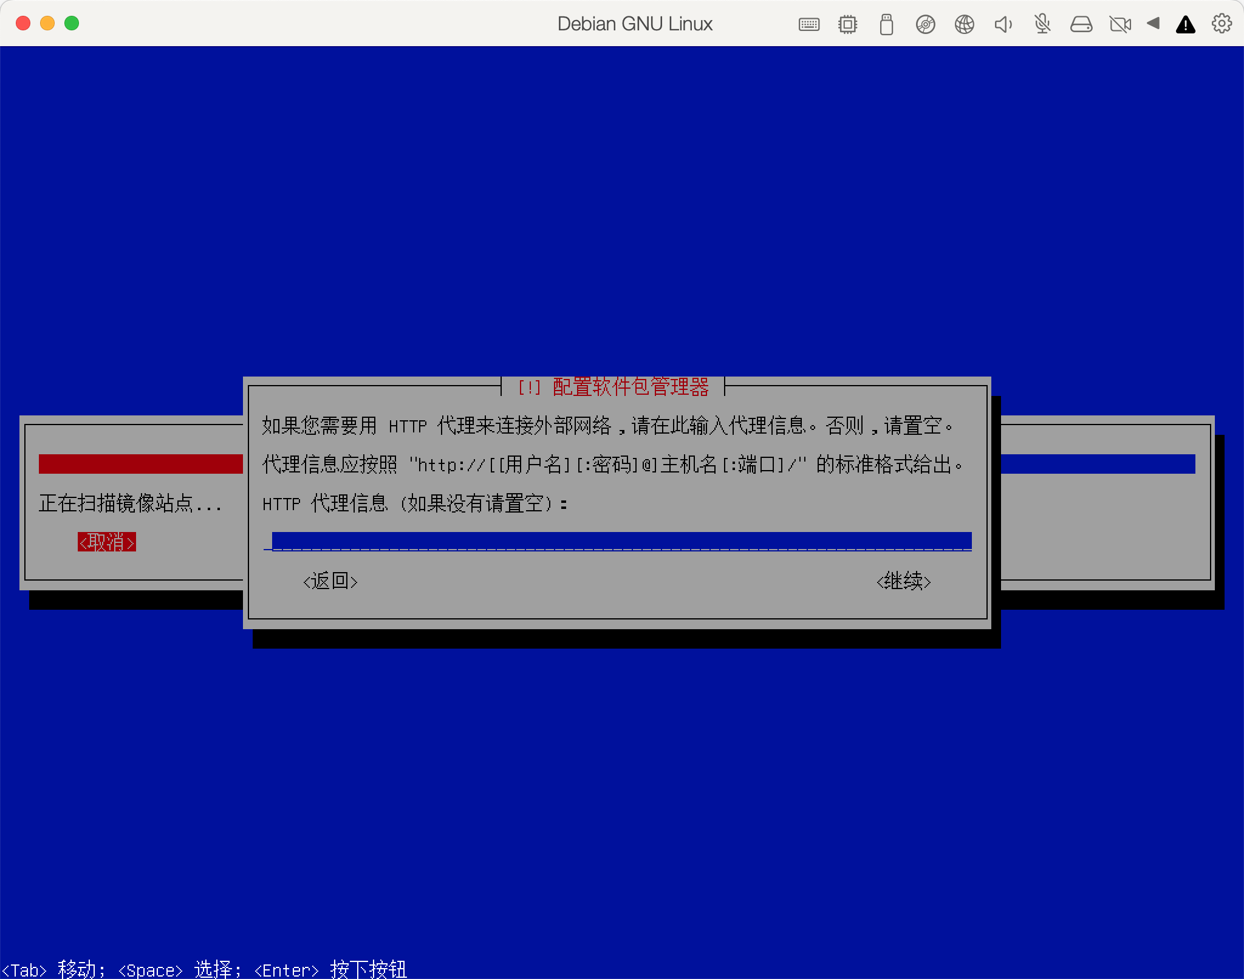Close the Debian GNU Linux VM window
The height and width of the screenshot is (979, 1244).
23,23
